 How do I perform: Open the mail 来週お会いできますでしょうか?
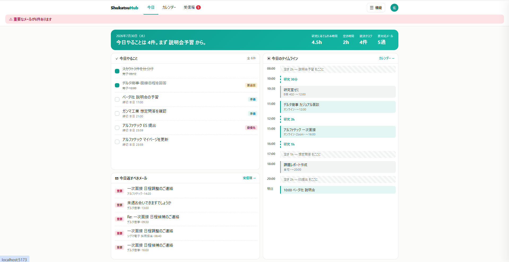[186, 205]
